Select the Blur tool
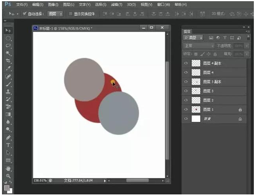The width and height of the screenshot is (257, 196). coord(8,122)
